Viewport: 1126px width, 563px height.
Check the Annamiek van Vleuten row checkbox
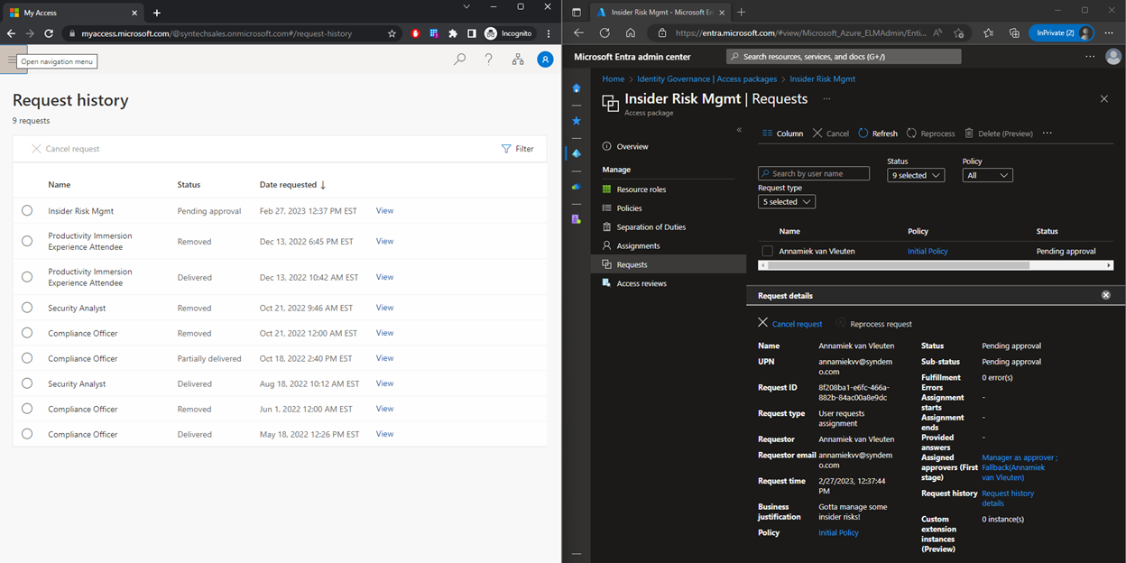click(x=767, y=251)
